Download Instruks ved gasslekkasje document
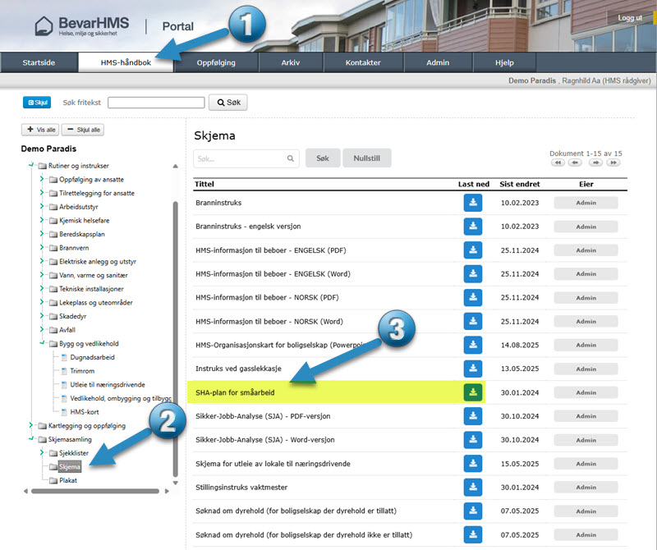 tap(473, 369)
